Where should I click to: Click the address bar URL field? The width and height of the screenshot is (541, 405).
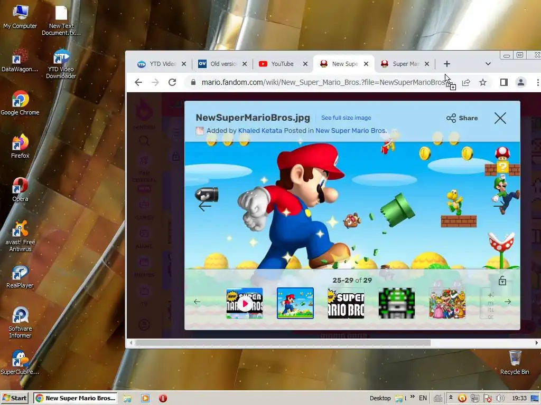point(323,82)
